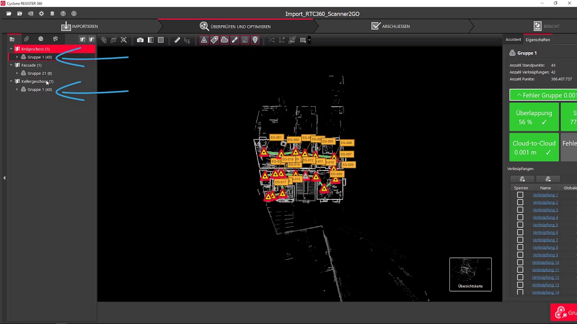This screenshot has height=324, width=577.
Task: Select the EG-006 setup label in viewer
Action: pyautogui.click(x=346, y=143)
